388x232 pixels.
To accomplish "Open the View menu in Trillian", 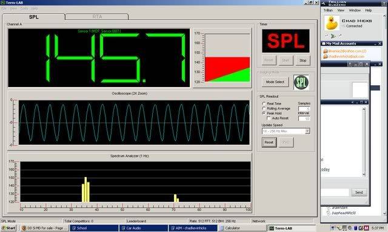I will (x=341, y=10).
